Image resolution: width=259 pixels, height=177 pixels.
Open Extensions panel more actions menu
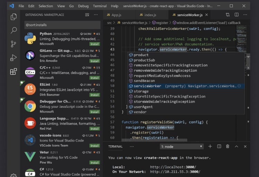tap(96, 15)
